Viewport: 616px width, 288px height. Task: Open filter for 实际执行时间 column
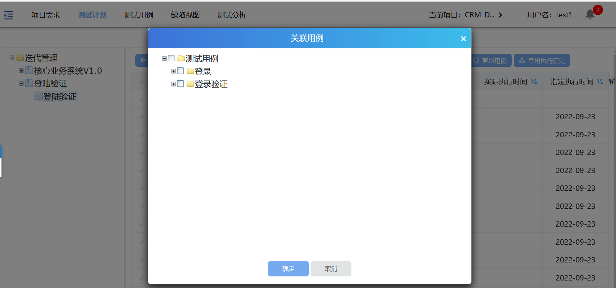(534, 81)
